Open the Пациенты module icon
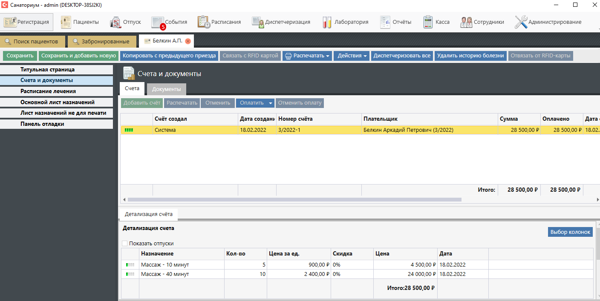The image size is (600, 301). (x=66, y=22)
